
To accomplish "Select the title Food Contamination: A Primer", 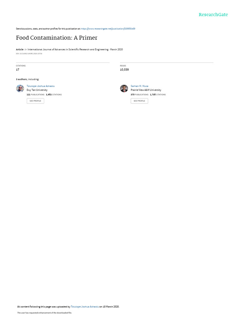I will 57,38.
